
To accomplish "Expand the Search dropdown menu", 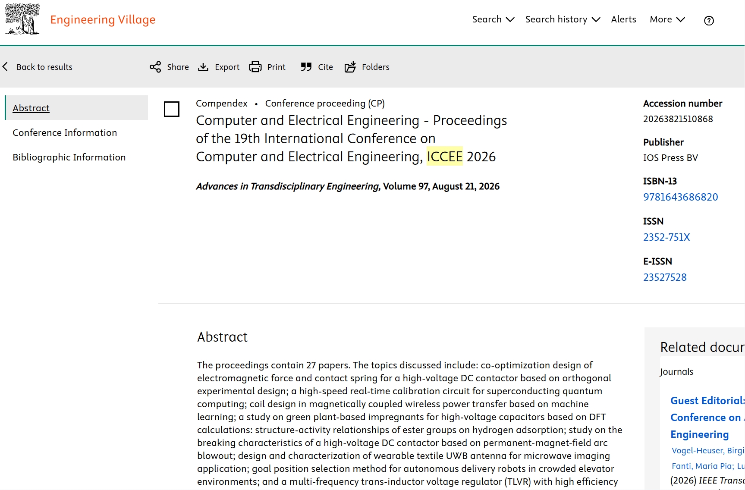I will [x=493, y=19].
